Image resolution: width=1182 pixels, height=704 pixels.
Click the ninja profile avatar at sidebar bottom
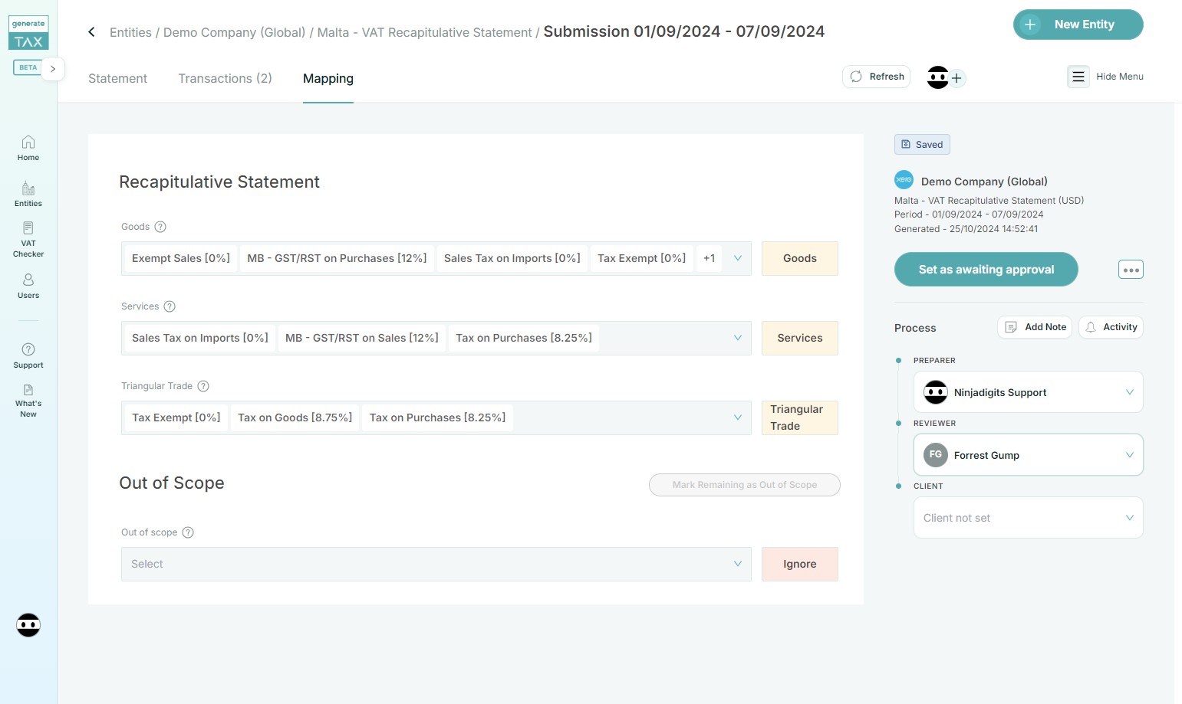coord(28,625)
